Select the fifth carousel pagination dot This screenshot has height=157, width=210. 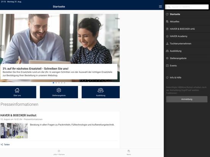[64, 83]
